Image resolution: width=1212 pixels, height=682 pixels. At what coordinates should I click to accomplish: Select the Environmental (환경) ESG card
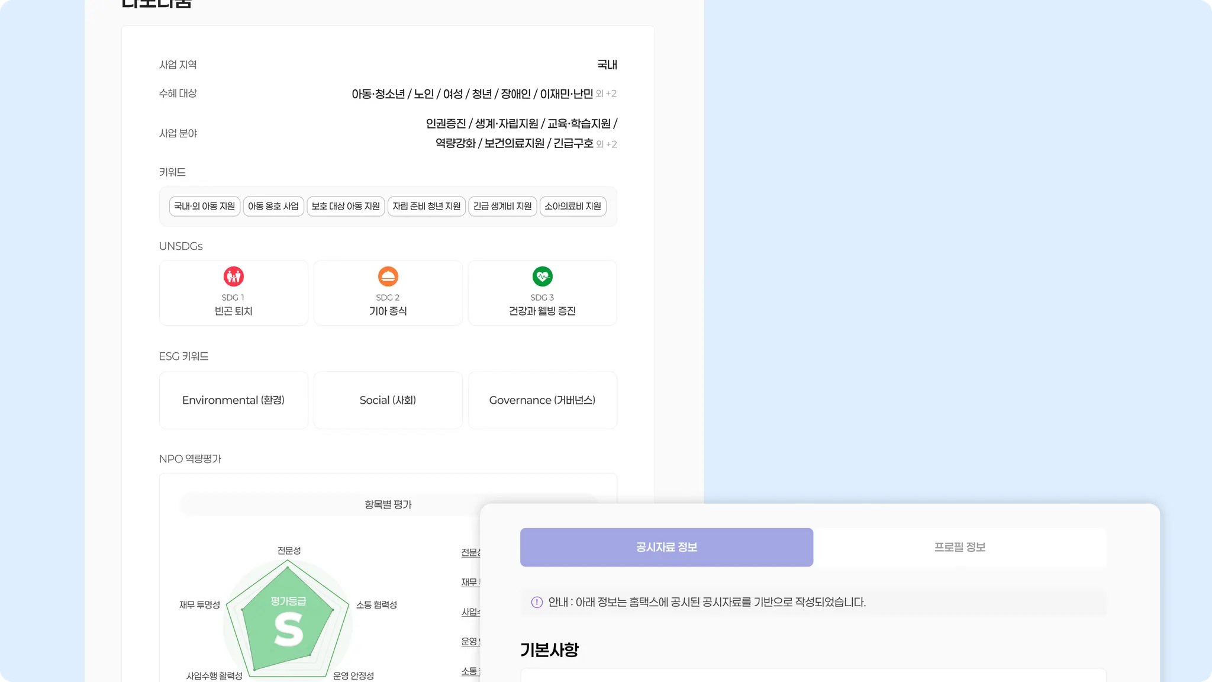coord(234,400)
